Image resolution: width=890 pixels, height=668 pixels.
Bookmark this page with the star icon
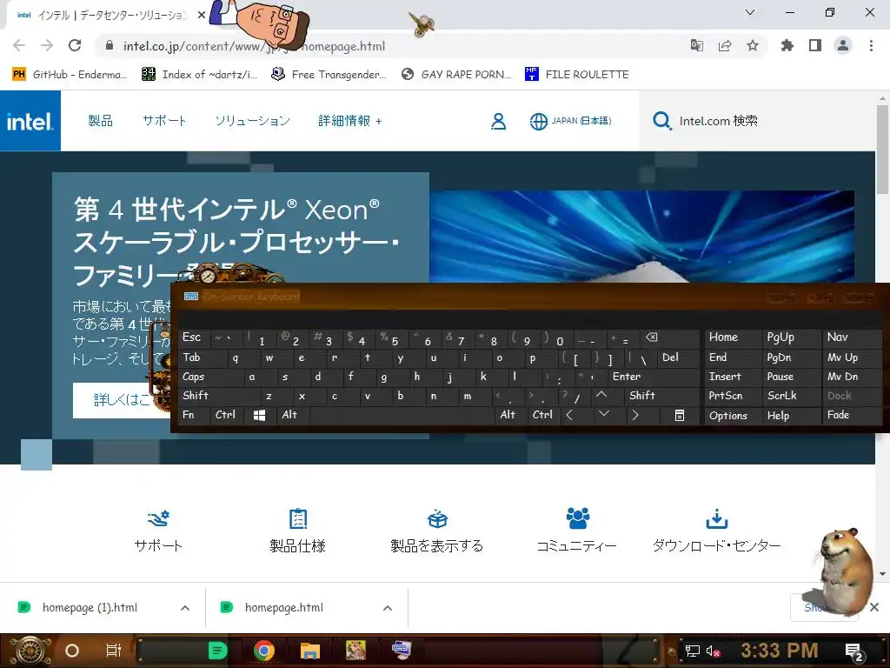tap(752, 45)
